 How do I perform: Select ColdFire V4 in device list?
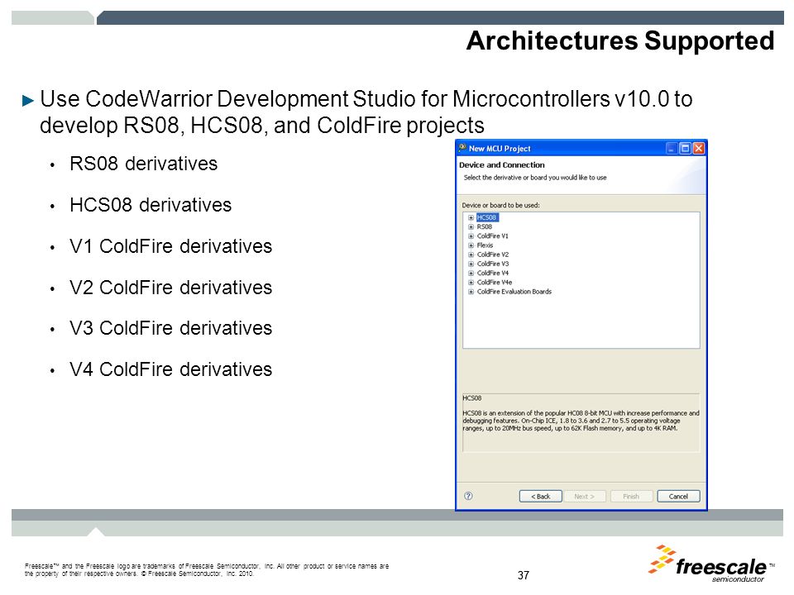[493, 274]
